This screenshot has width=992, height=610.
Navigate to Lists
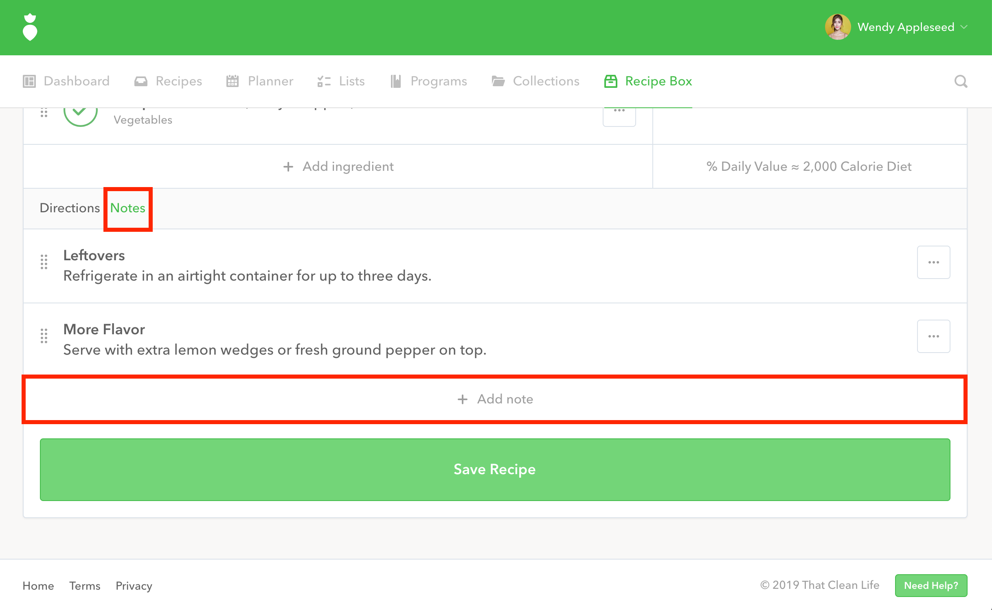pyautogui.click(x=341, y=81)
